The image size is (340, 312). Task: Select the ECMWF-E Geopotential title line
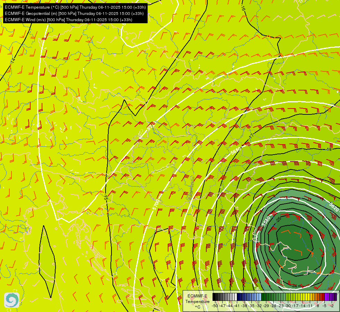[74, 14]
